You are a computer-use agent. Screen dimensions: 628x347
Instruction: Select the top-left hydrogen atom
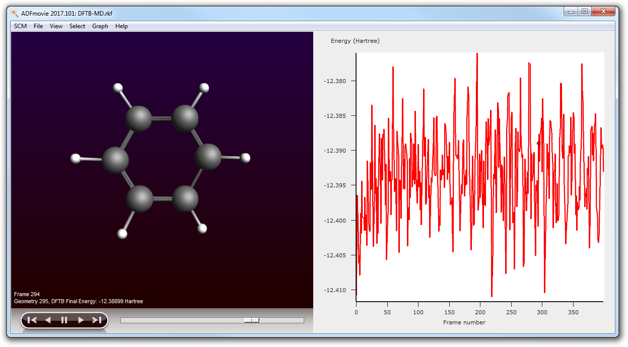click(x=118, y=88)
